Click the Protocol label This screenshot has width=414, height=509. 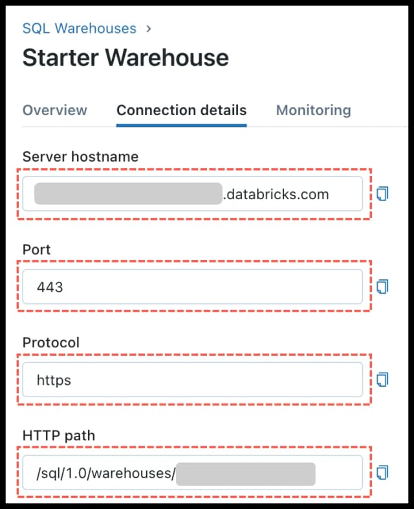51,343
